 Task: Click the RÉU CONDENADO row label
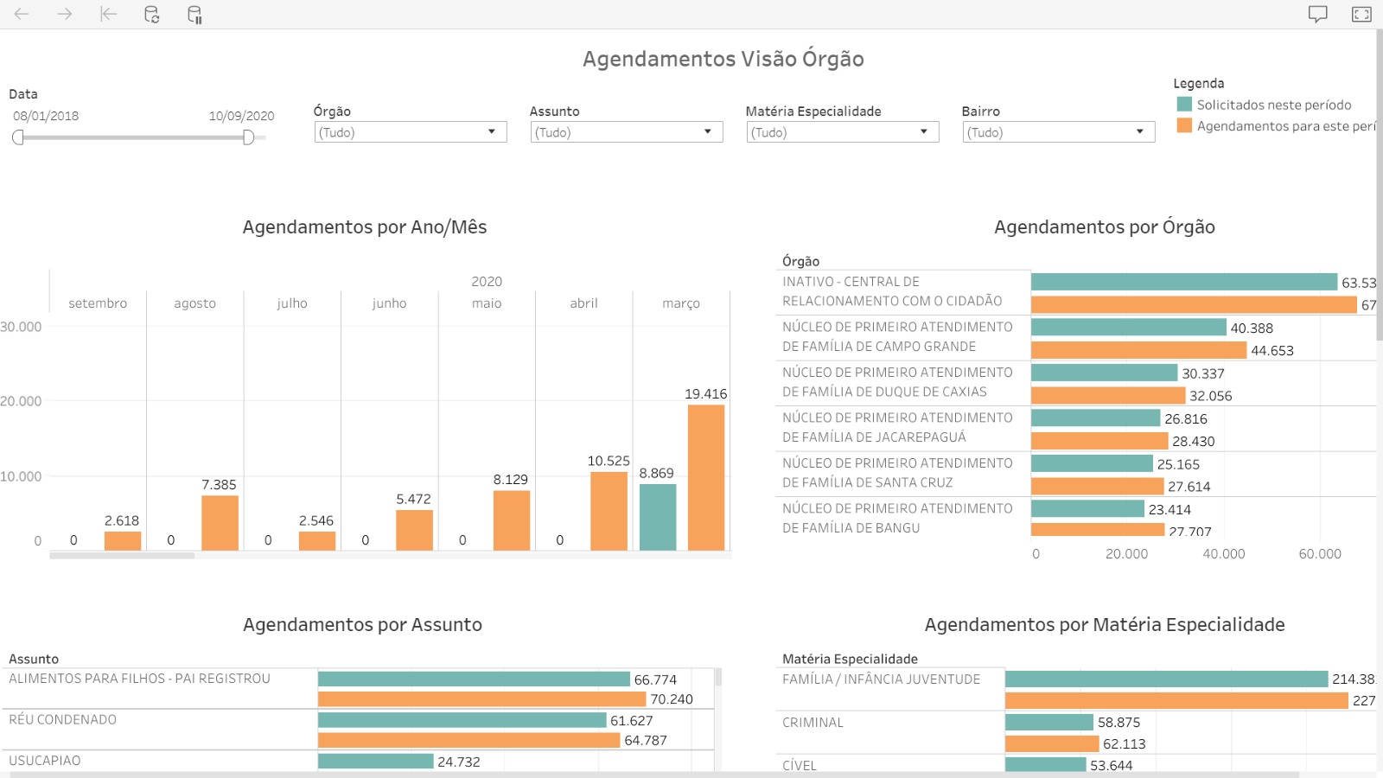[62, 720]
